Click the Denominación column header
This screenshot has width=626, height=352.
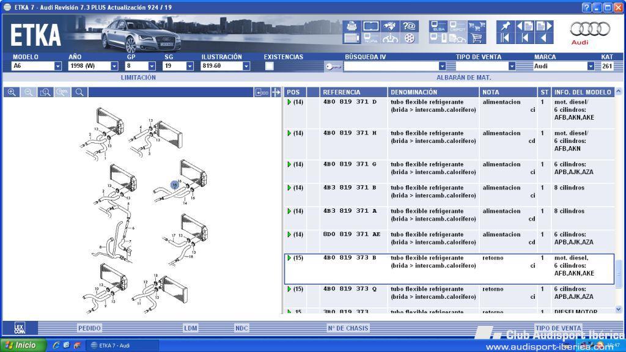433,92
